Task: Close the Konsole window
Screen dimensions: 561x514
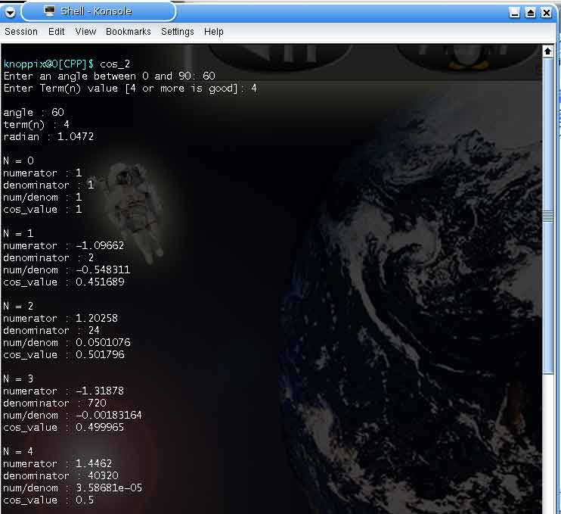Action: 546,13
